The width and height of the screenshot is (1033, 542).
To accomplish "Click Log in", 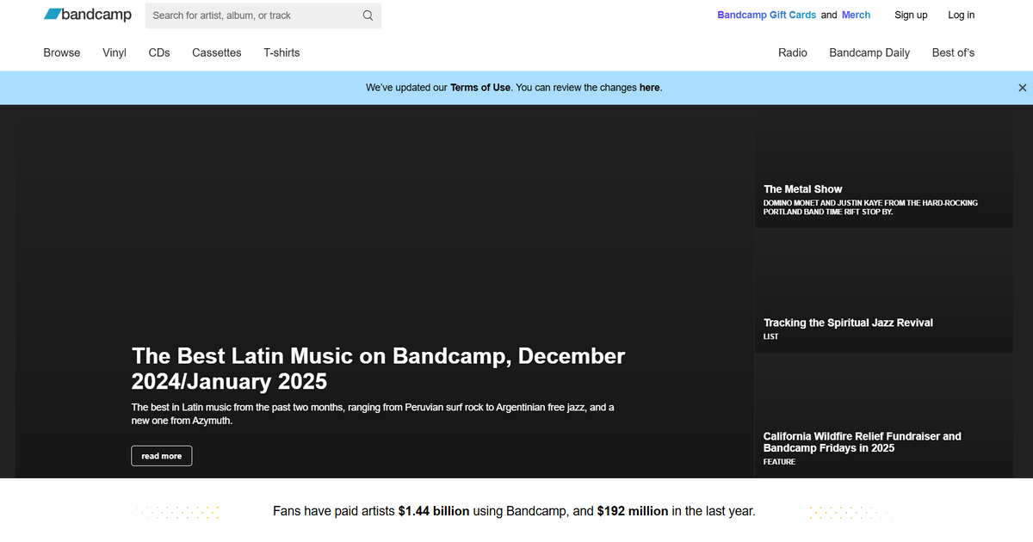I will tap(962, 15).
